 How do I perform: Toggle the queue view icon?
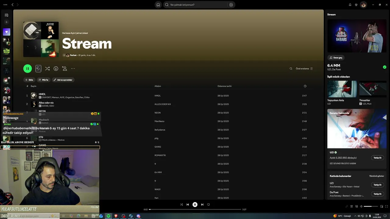(351, 207)
